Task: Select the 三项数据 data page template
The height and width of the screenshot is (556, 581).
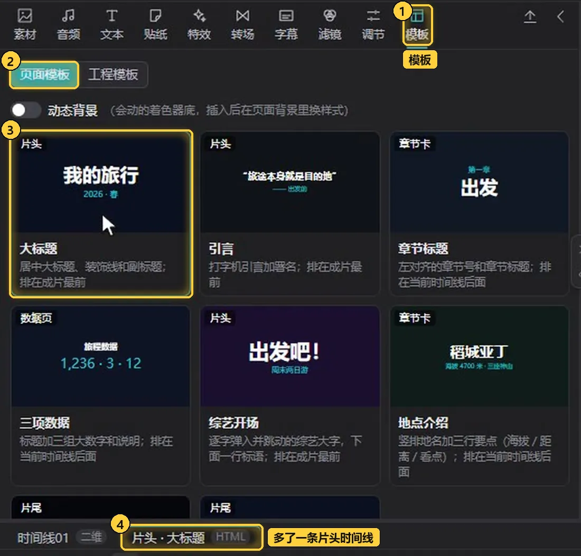Action: point(101,395)
